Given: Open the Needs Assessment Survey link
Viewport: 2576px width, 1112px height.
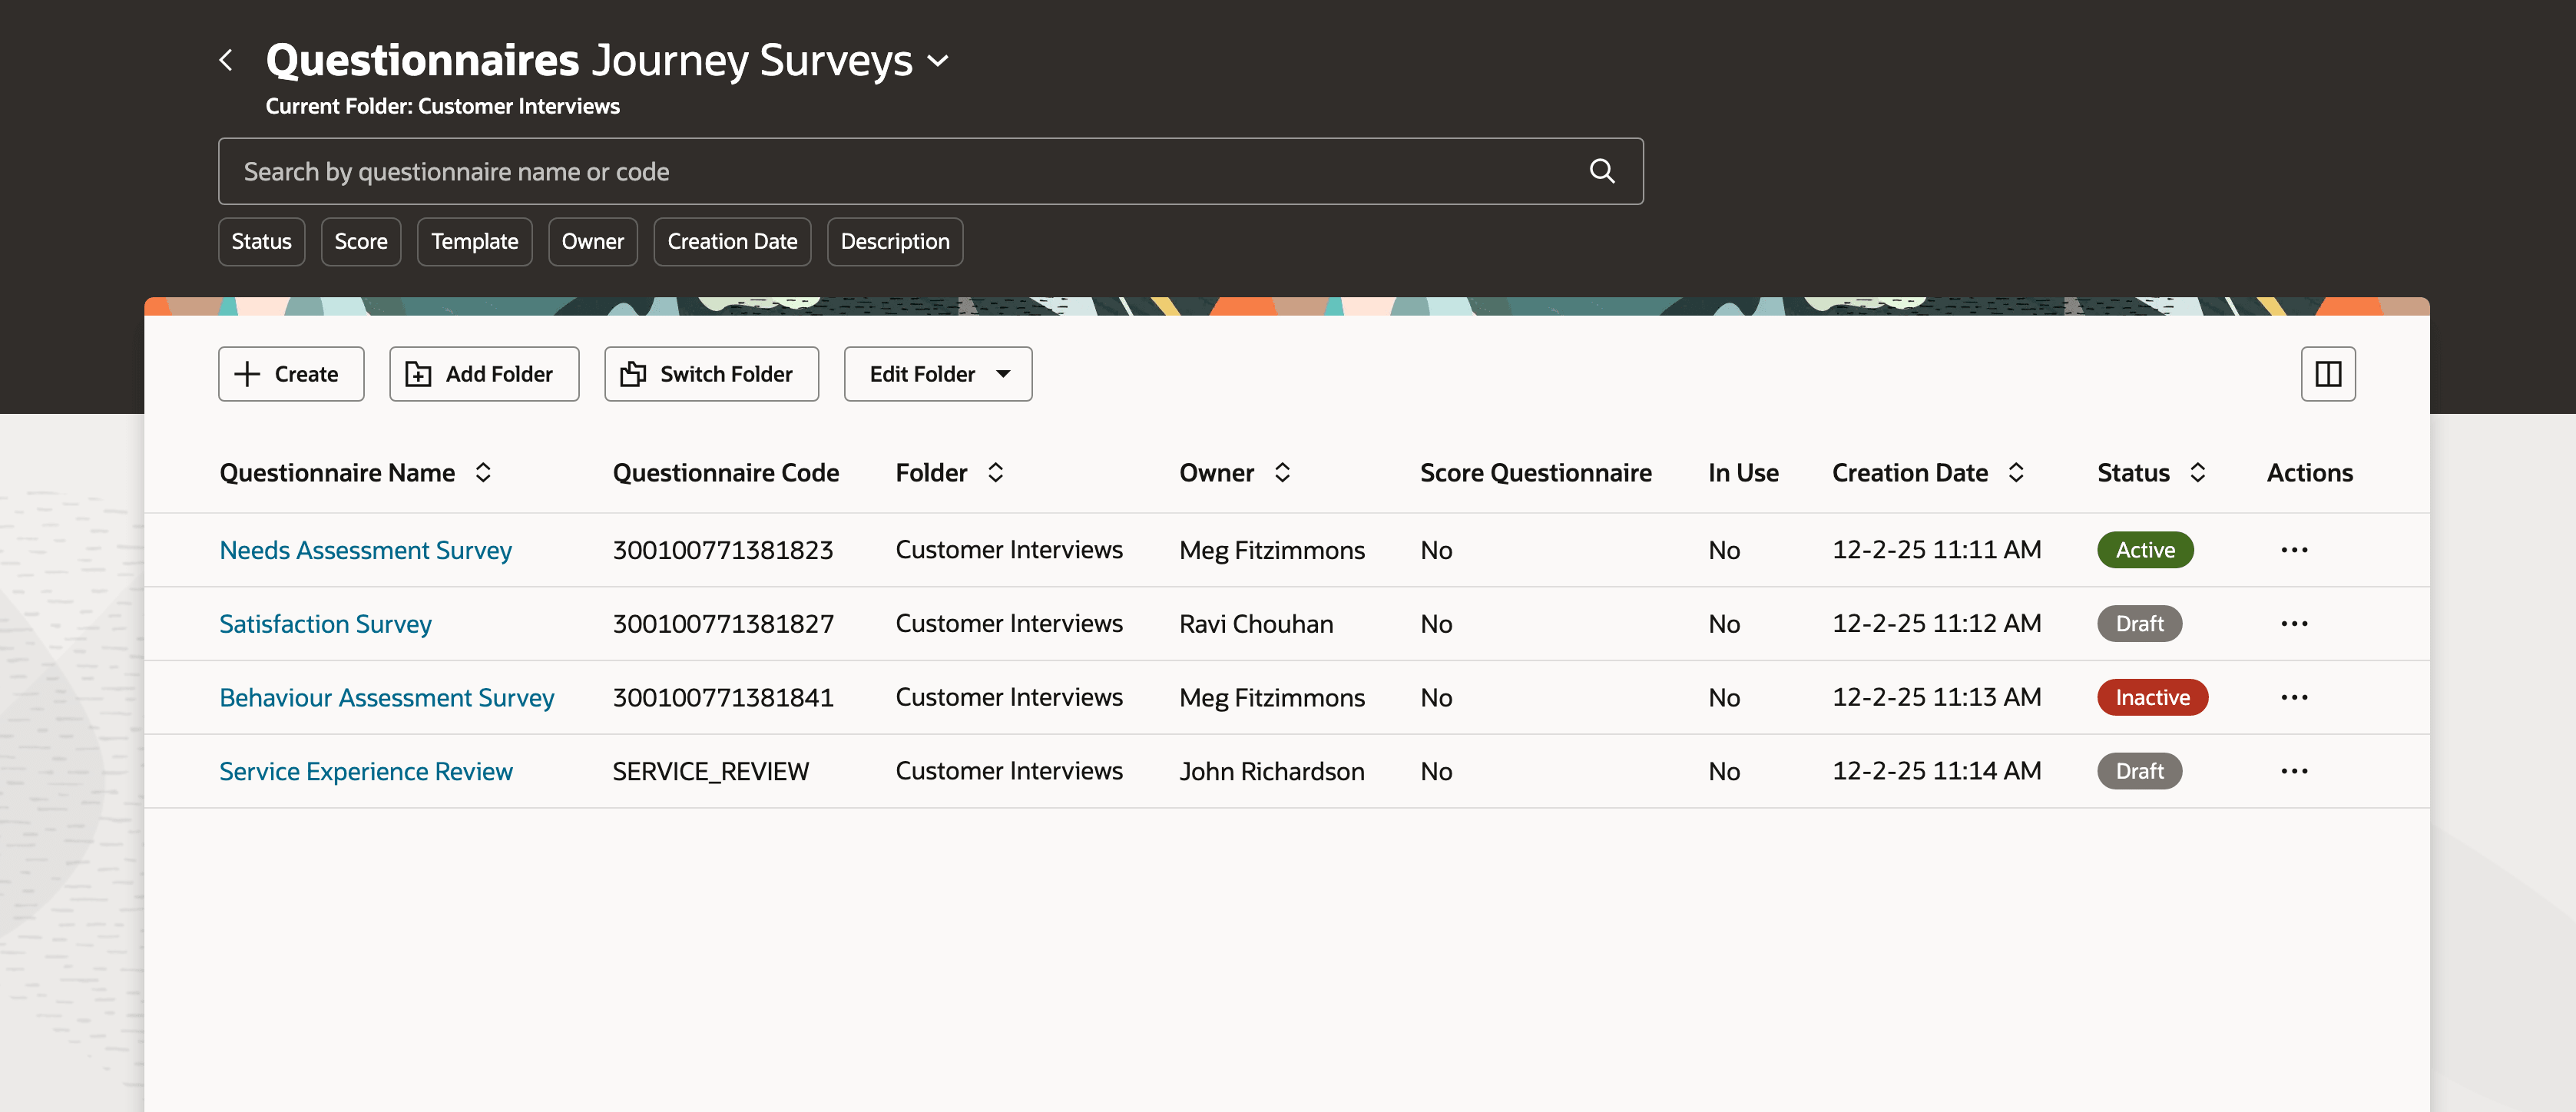Looking at the screenshot, I should (x=365, y=549).
